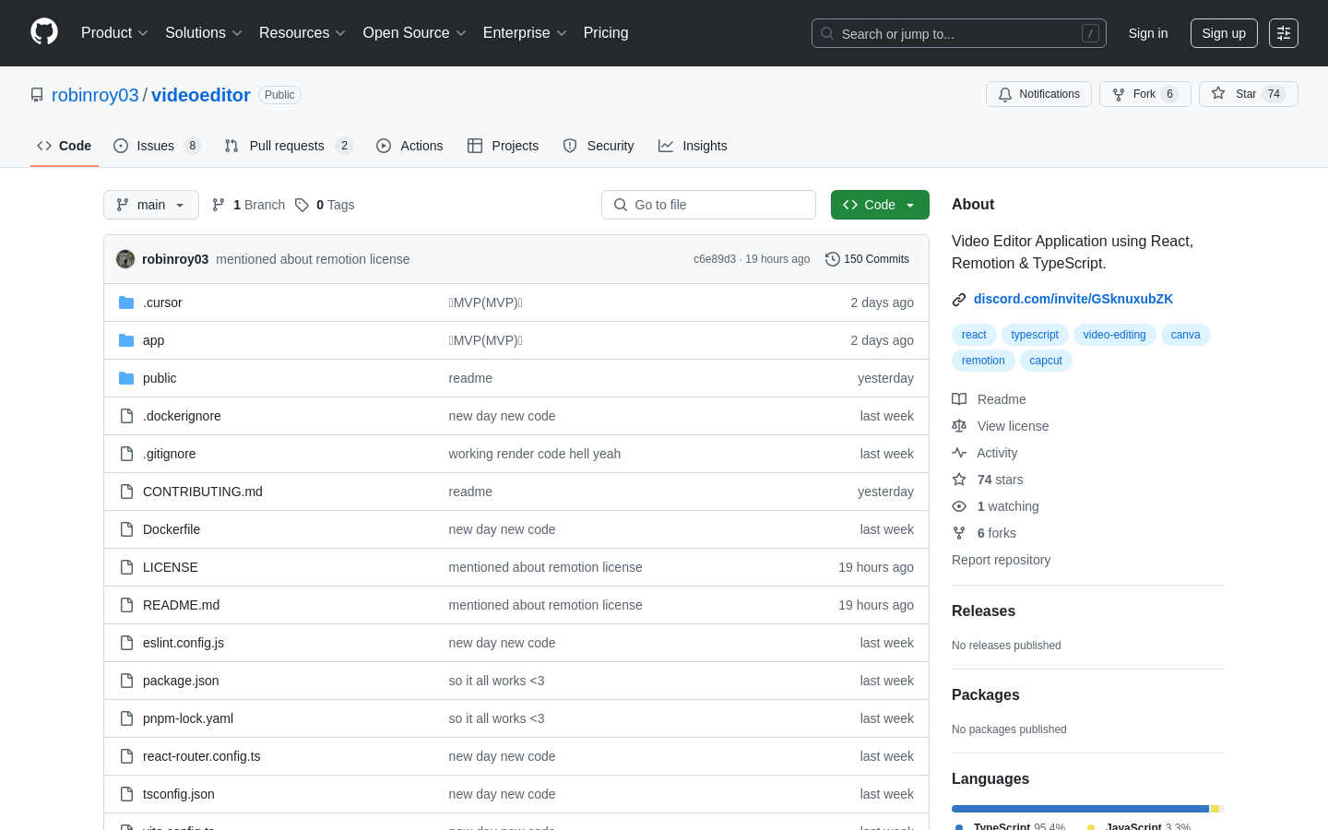Click Report repository link
This screenshot has width=1328, height=830.
(1001, 560)
